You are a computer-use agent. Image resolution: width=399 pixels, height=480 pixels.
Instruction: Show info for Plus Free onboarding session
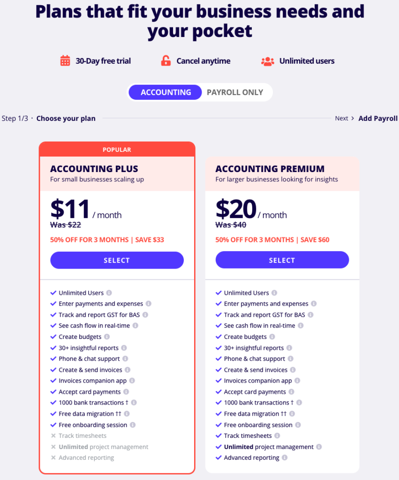point(133,425)
